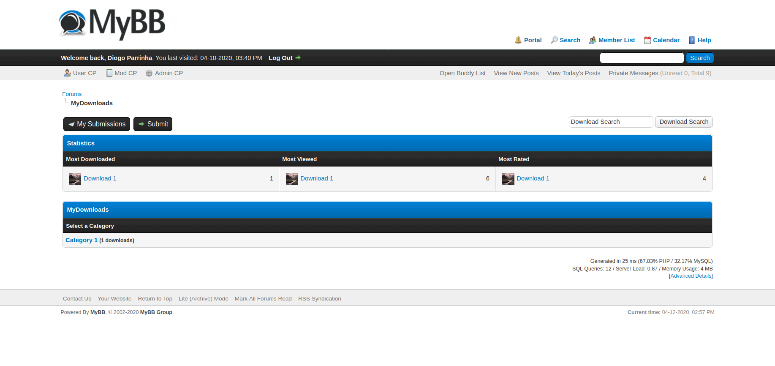Screen dimensions: 775x366
Task: Select View New Posts menu item
Action: click(516, 73)
